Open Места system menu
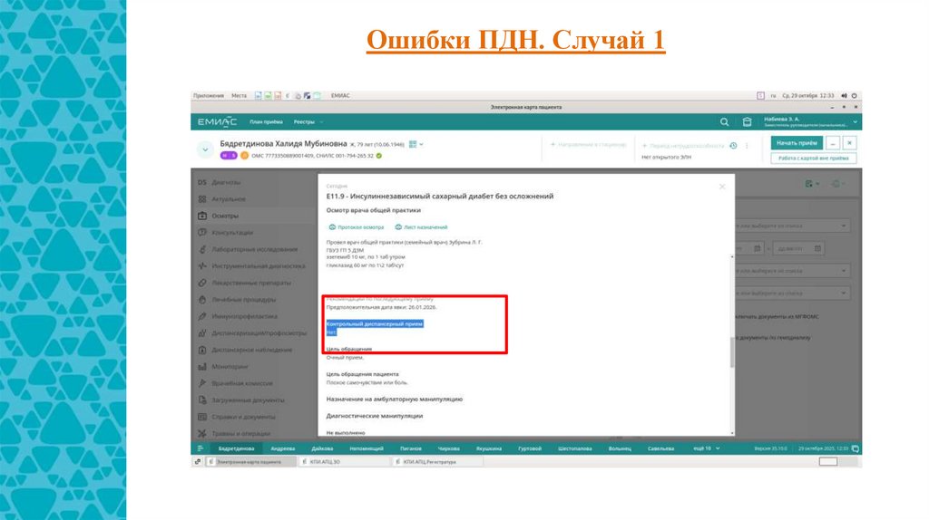 pyautogui.click(x=239, y=95)
